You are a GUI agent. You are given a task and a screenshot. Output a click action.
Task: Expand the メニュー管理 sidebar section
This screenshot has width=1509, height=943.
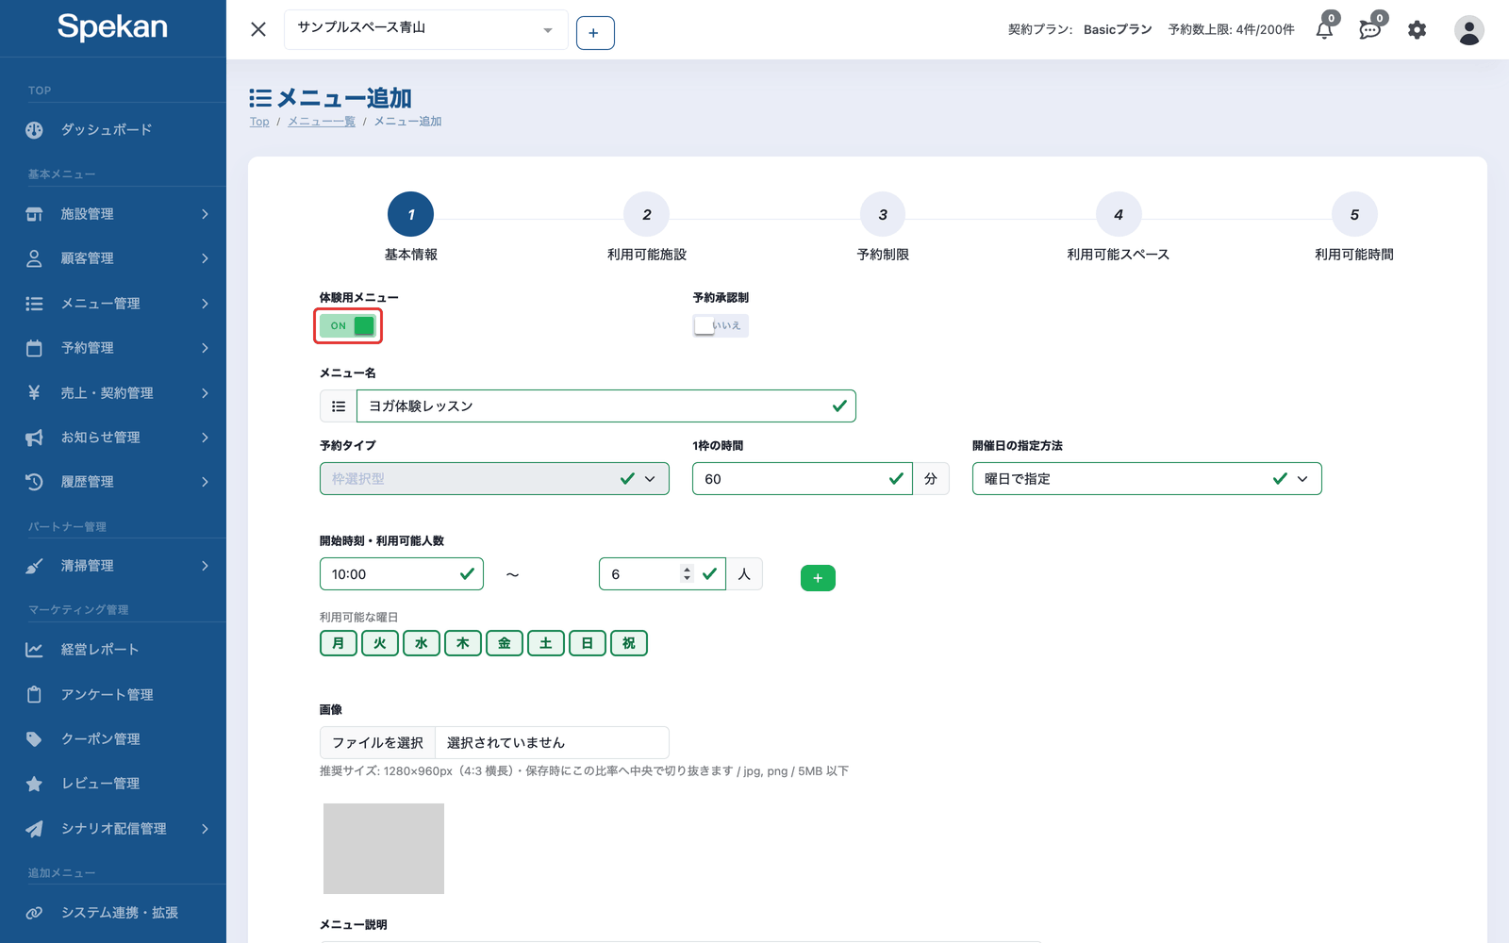coord(113,304)
